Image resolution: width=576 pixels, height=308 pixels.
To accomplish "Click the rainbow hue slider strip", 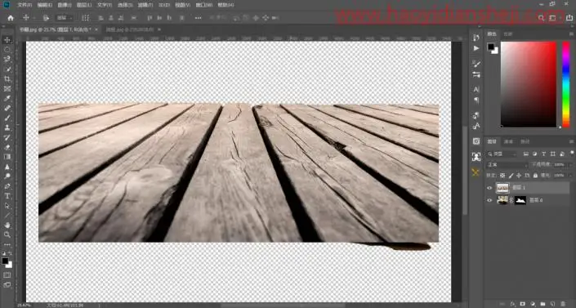I will 566,84.
